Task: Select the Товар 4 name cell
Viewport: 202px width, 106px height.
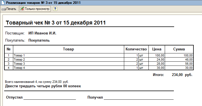Action: click(x=68, y=68)
